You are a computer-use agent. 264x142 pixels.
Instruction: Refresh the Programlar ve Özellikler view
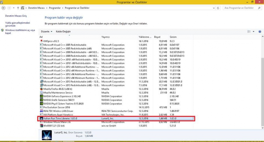[x=218, y=8]
